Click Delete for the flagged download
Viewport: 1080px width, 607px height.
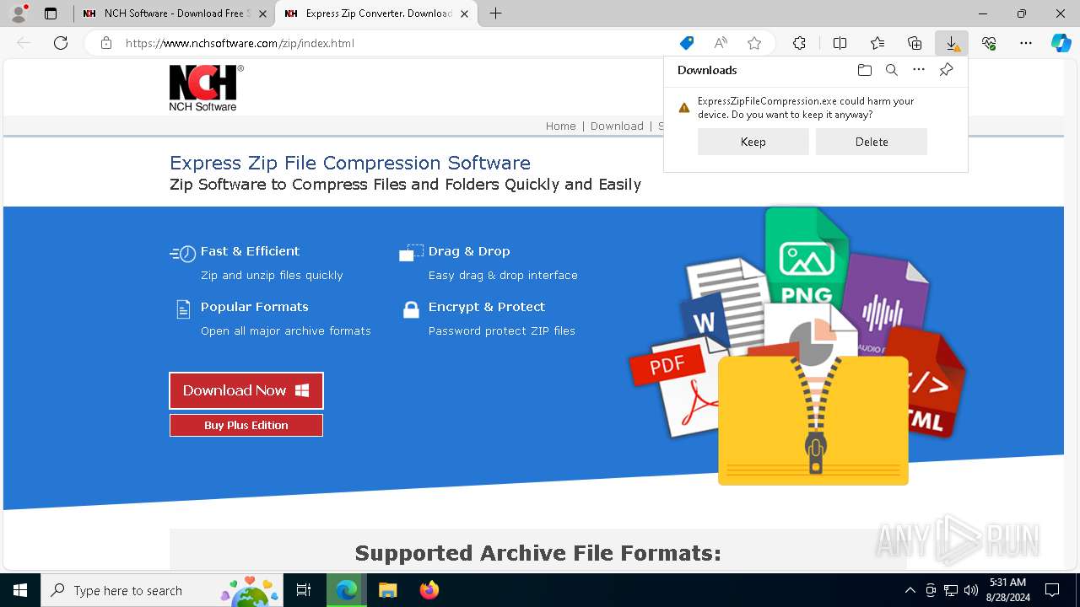point(872,142)
